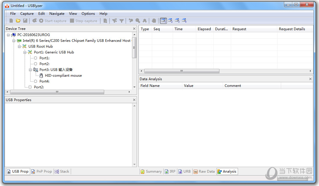The width and height of the screenshot is (319, 186).
Task: Click the export page icon after Stop capture
Action: coord(105,21)
